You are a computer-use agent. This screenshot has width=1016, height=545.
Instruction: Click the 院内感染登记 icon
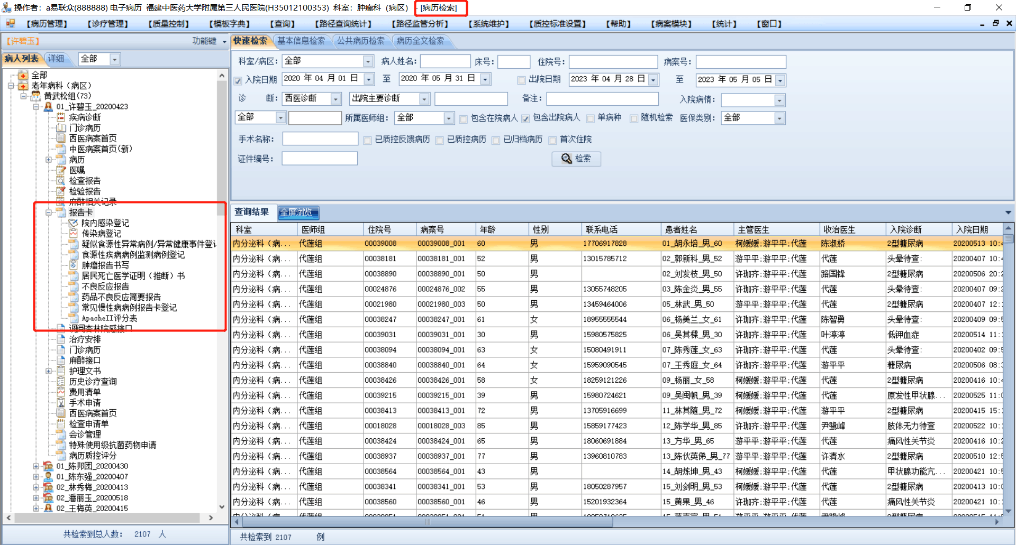73,223
